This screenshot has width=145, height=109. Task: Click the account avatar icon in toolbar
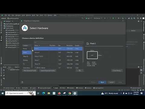[143, 18]
